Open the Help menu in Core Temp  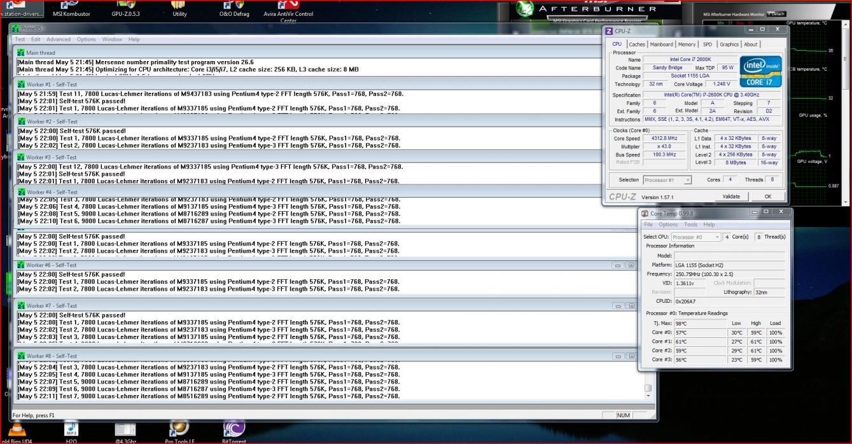(x=709, y=225)
